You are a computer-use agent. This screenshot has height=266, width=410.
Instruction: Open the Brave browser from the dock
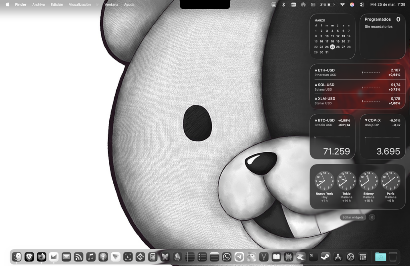(x=29, y=257)
